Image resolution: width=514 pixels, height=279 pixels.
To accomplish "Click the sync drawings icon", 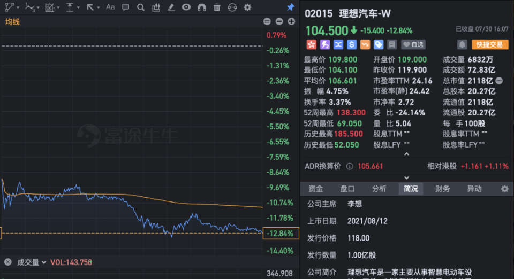I will click(x=232, y=7).
